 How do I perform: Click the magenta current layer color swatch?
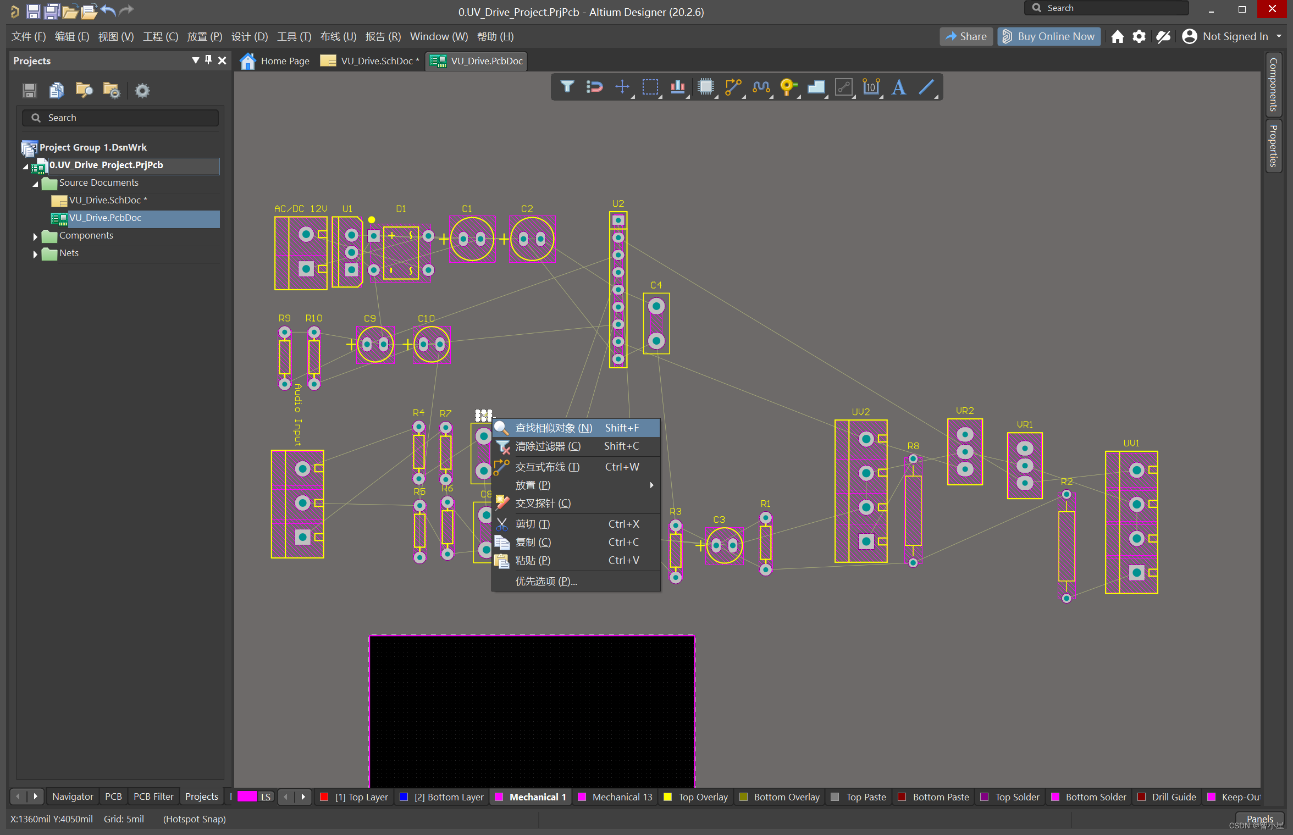pyautogui.click(x=247, y=797)
